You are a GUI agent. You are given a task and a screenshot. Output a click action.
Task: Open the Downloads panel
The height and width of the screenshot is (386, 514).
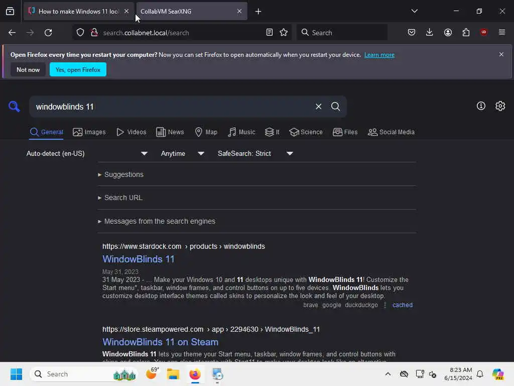[430, 32]
